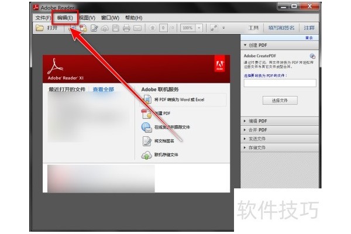Maximize the Adobe Reader window
The image size is (351, 234).
point(294,6)
